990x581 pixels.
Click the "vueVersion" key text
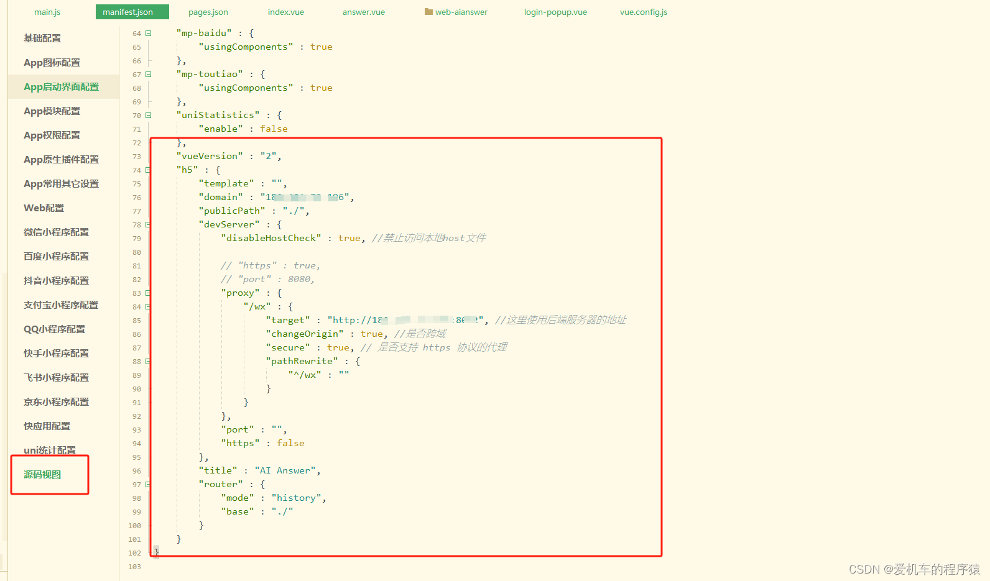pos(210,156)
